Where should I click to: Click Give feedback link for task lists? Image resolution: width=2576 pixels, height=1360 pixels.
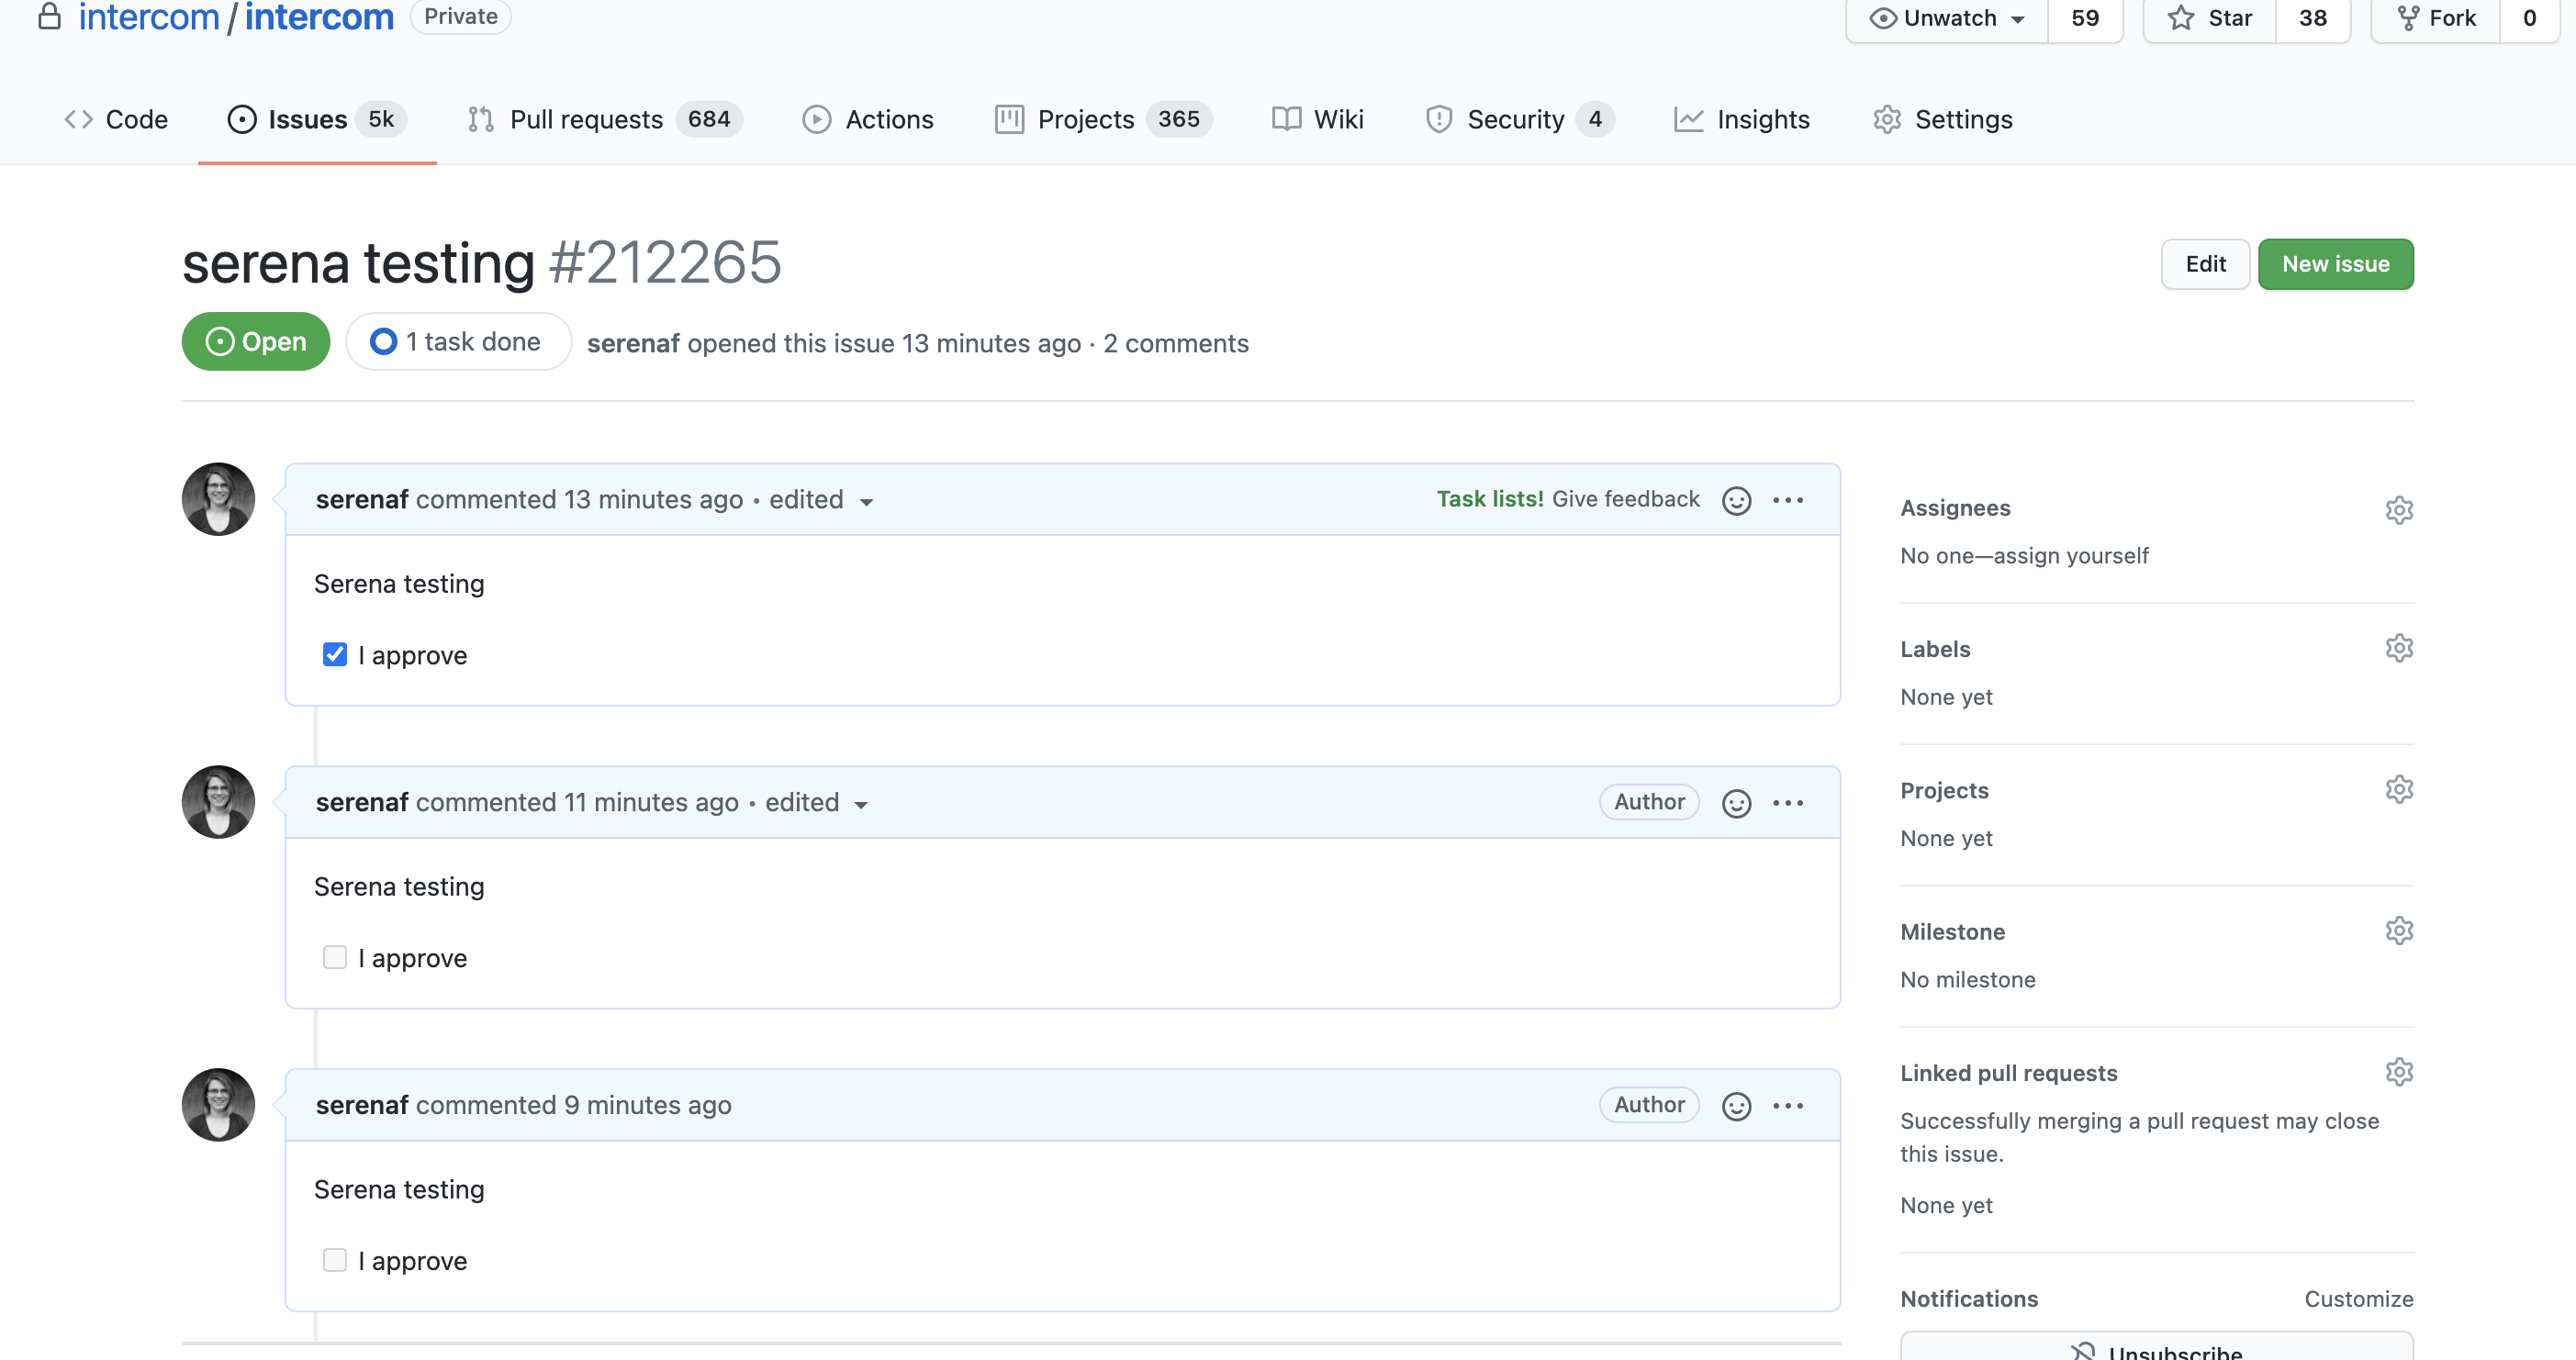[1625, 498]
